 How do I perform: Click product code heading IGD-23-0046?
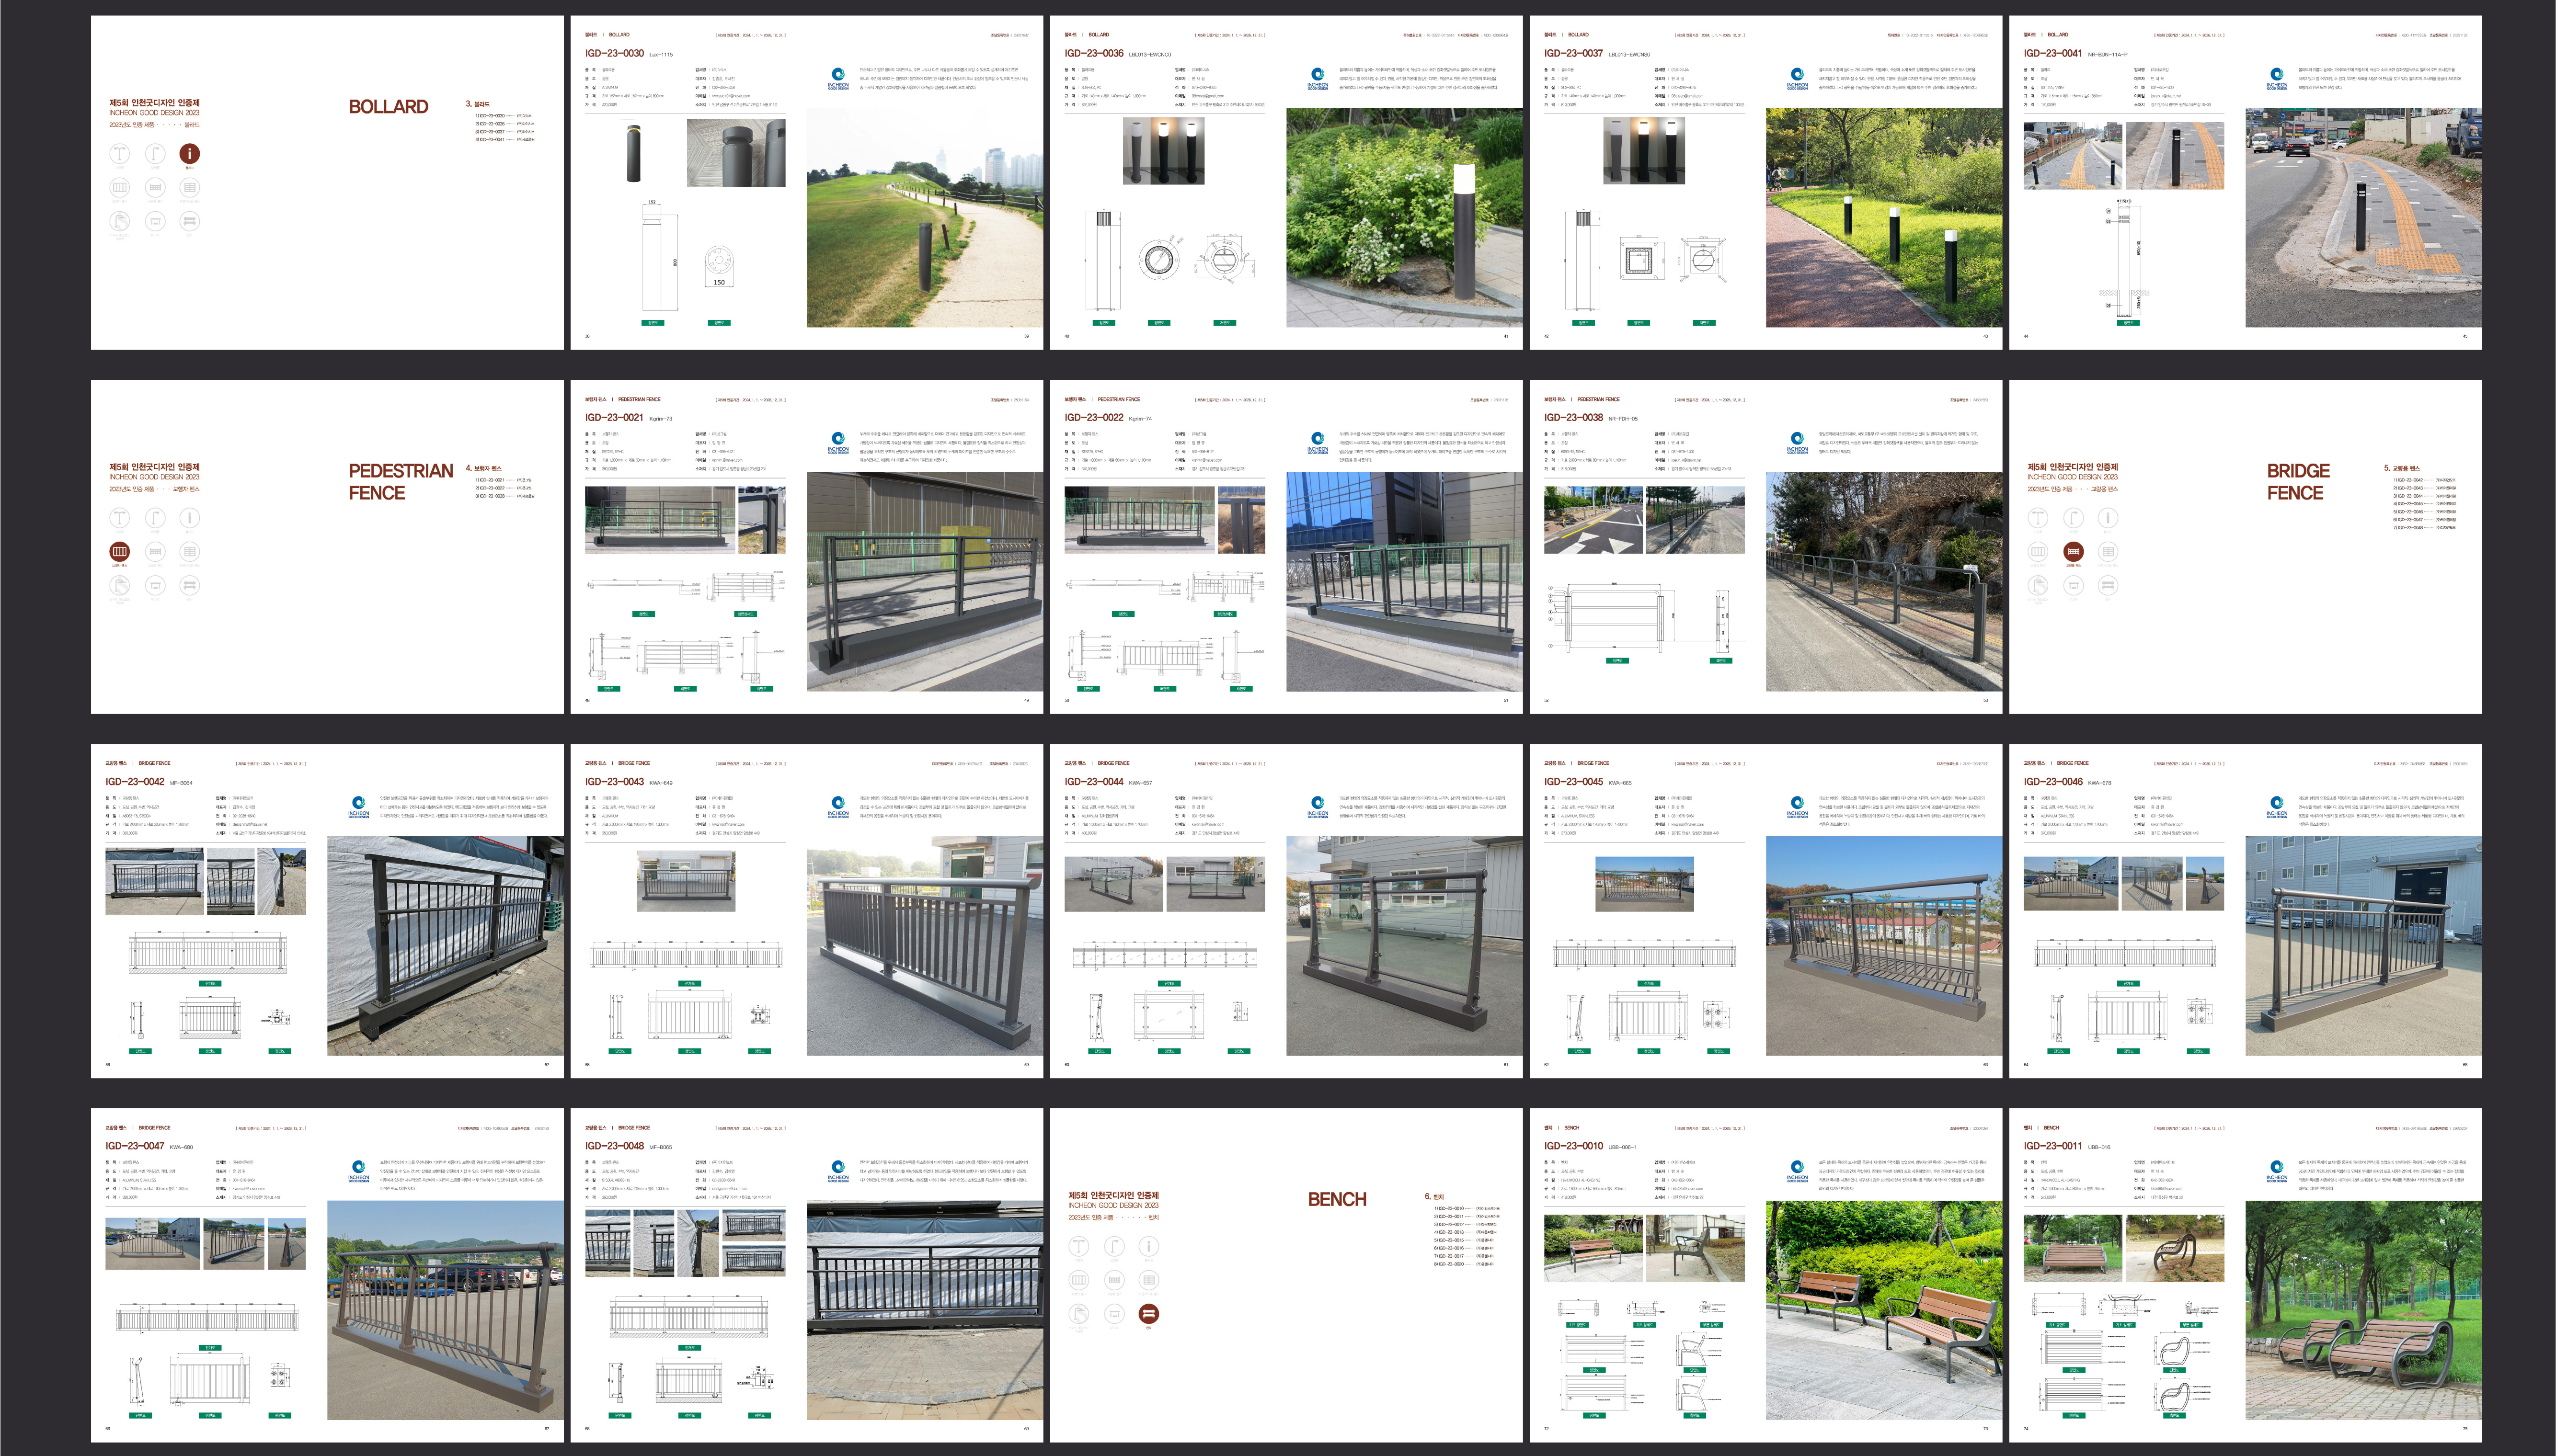tap(2053, 781)
